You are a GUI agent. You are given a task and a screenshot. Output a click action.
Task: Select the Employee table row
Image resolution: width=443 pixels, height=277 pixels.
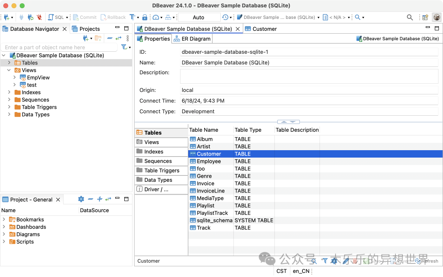[x=315, y=161]
